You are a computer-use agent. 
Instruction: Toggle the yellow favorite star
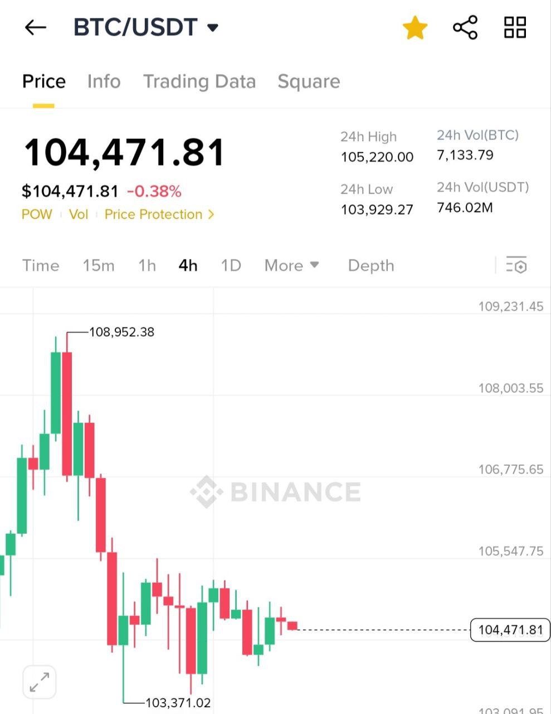click(415, 28)
